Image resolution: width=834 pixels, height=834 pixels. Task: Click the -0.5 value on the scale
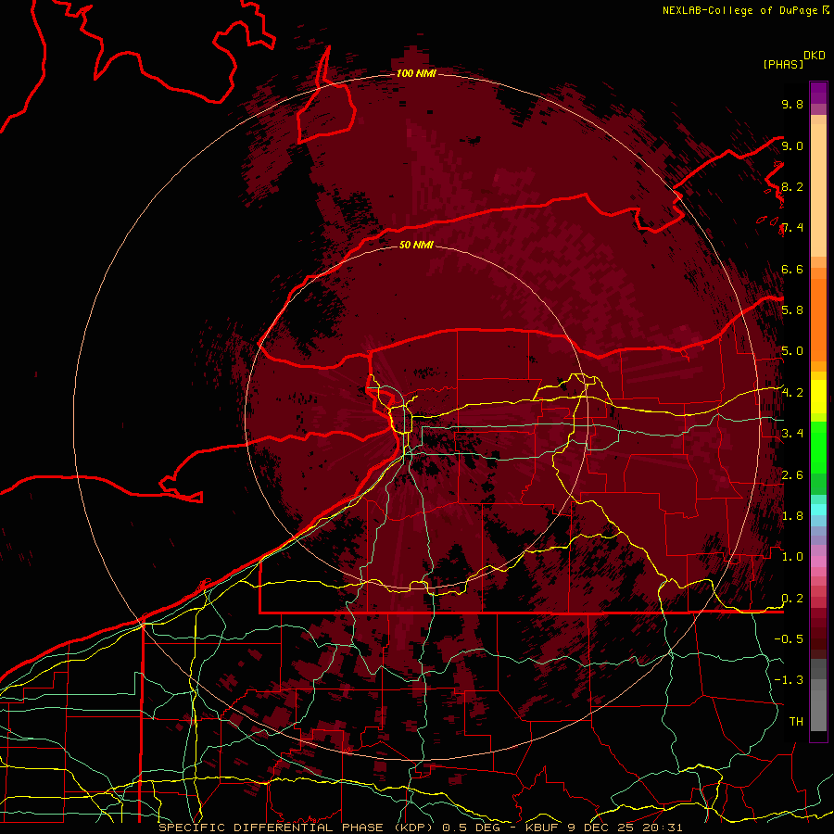pyautogui.click(x=789, y=639)
